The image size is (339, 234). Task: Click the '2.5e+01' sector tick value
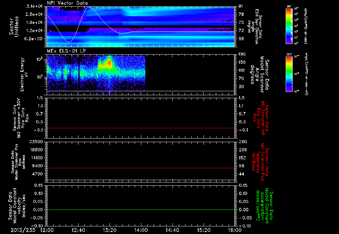[34, 14]
